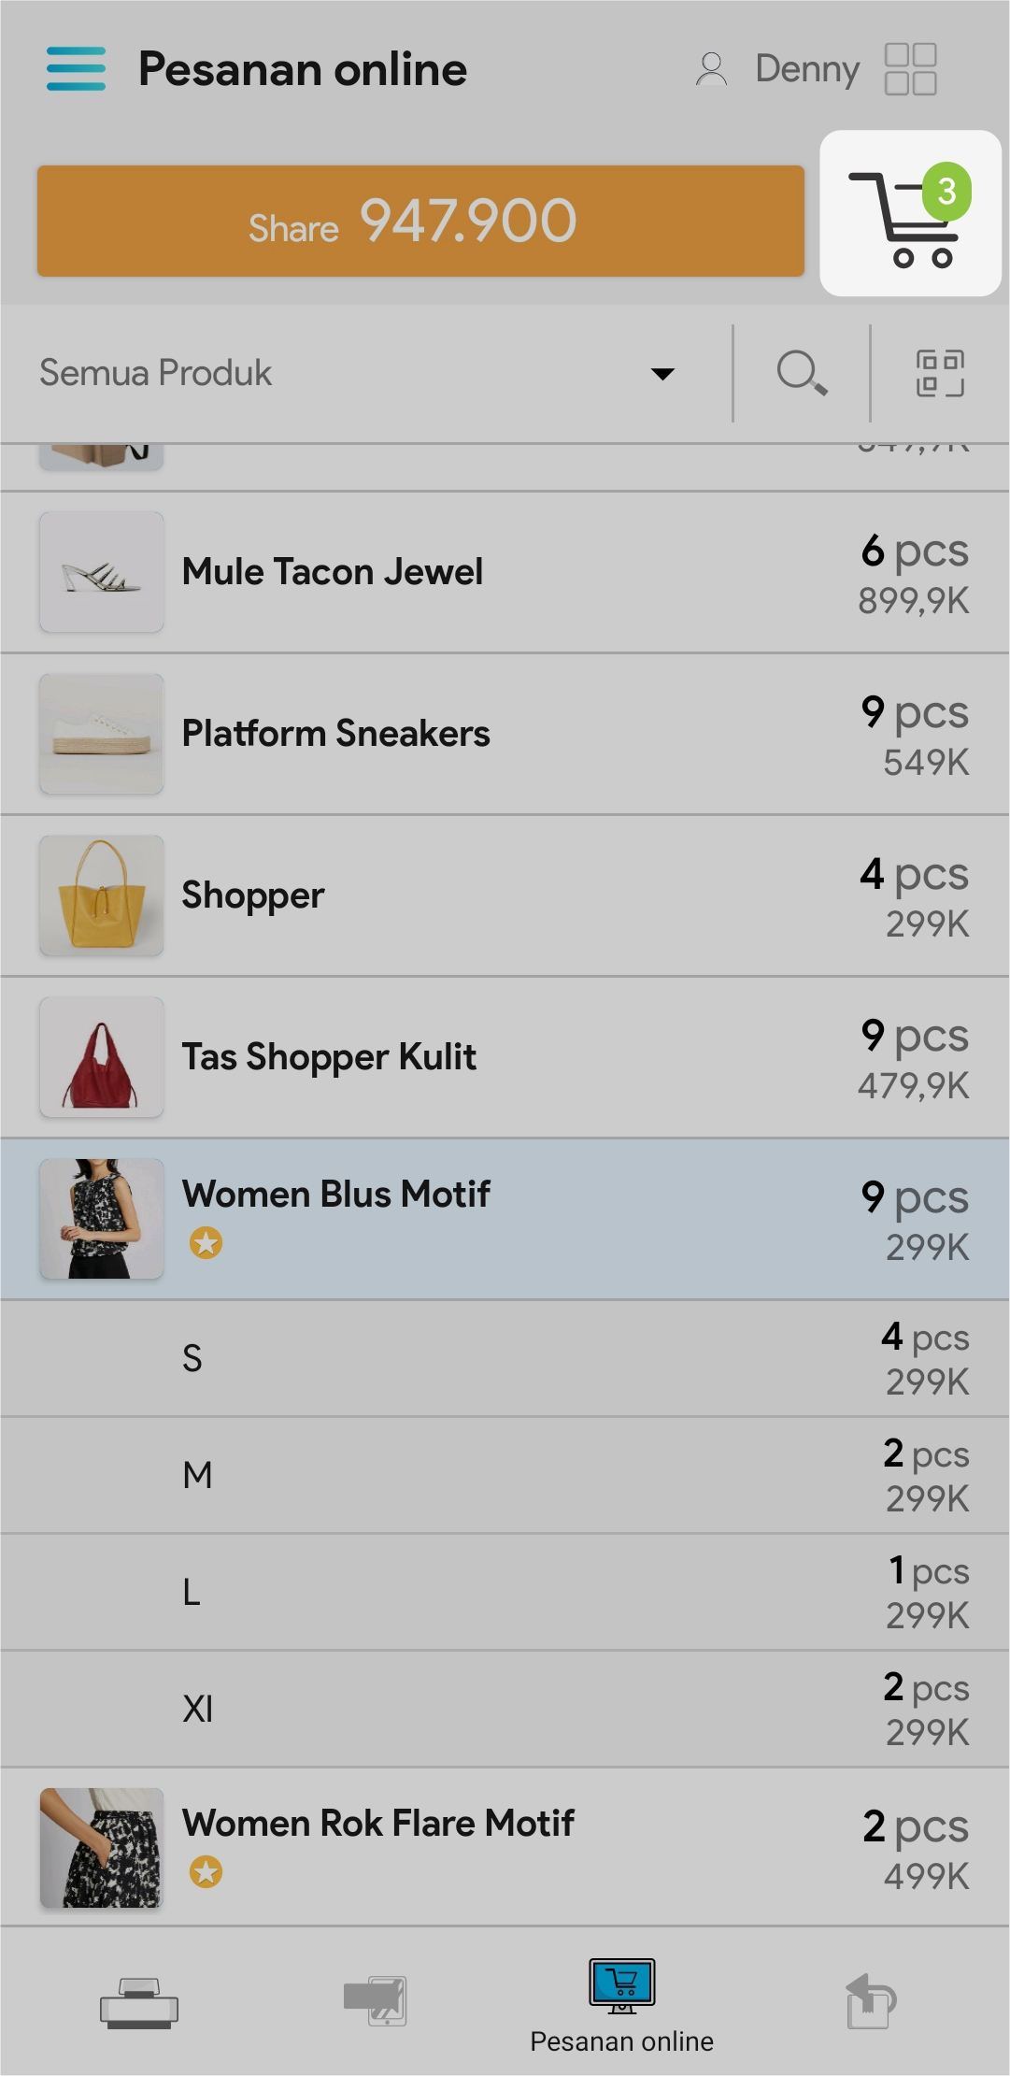Choose the Xl size variant
This screenshot has height=2076, width=1010.
pos(505,1709)
